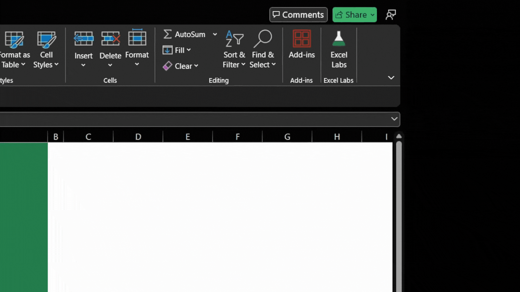Select column D header
Viewport: 520px width, 292px height.
[138, 137]
